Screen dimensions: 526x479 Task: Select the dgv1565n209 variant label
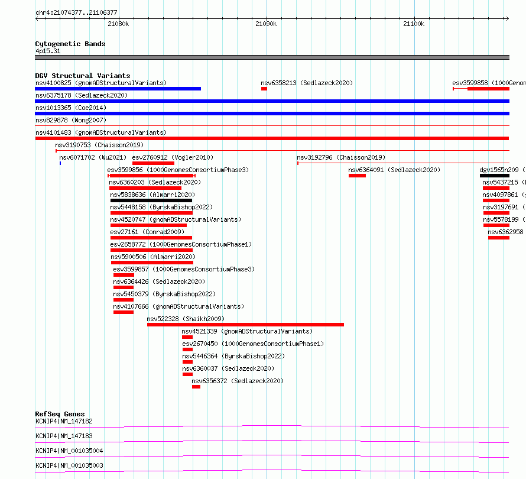tap(502, 170)
